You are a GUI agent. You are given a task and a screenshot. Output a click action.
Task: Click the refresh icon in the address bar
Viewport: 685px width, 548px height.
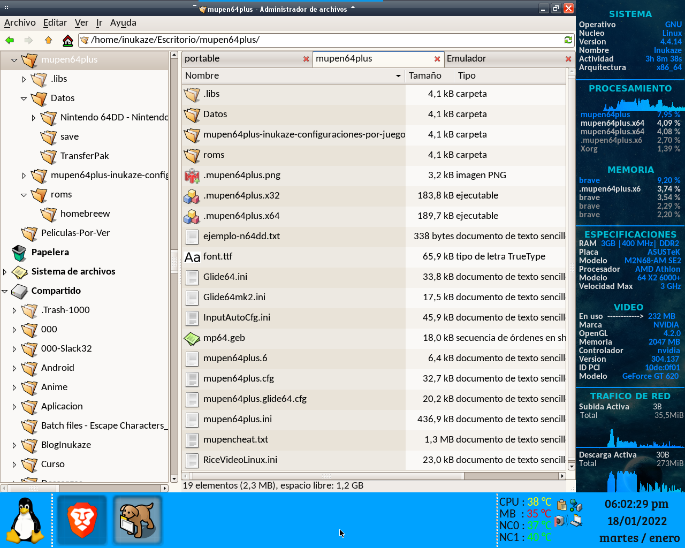(x=567, y=40)
